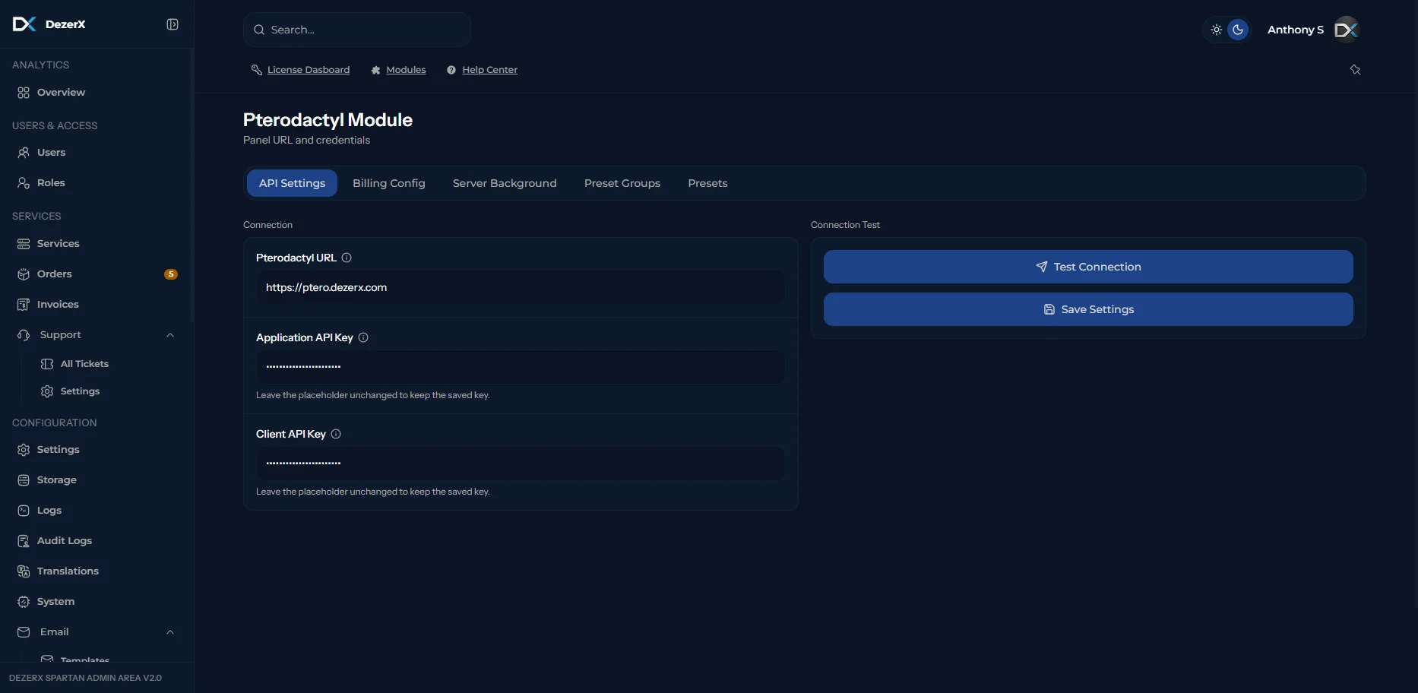Collapse the Support submenu chevron

(x=170, y=335)
